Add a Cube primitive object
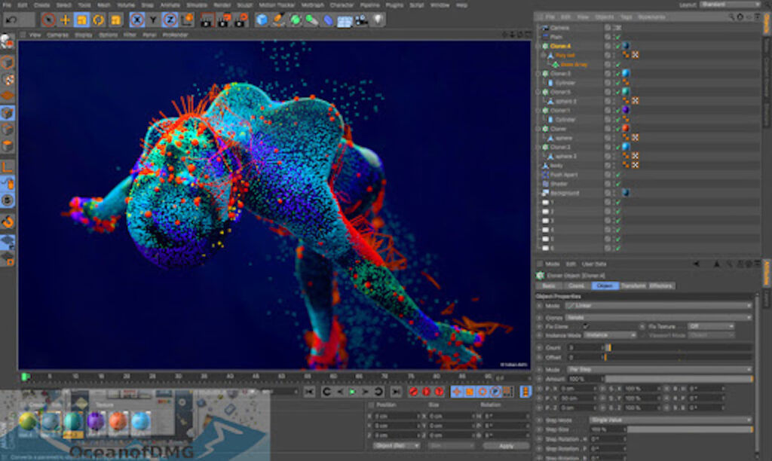This screenshot has height=461, width=772. 262,20
